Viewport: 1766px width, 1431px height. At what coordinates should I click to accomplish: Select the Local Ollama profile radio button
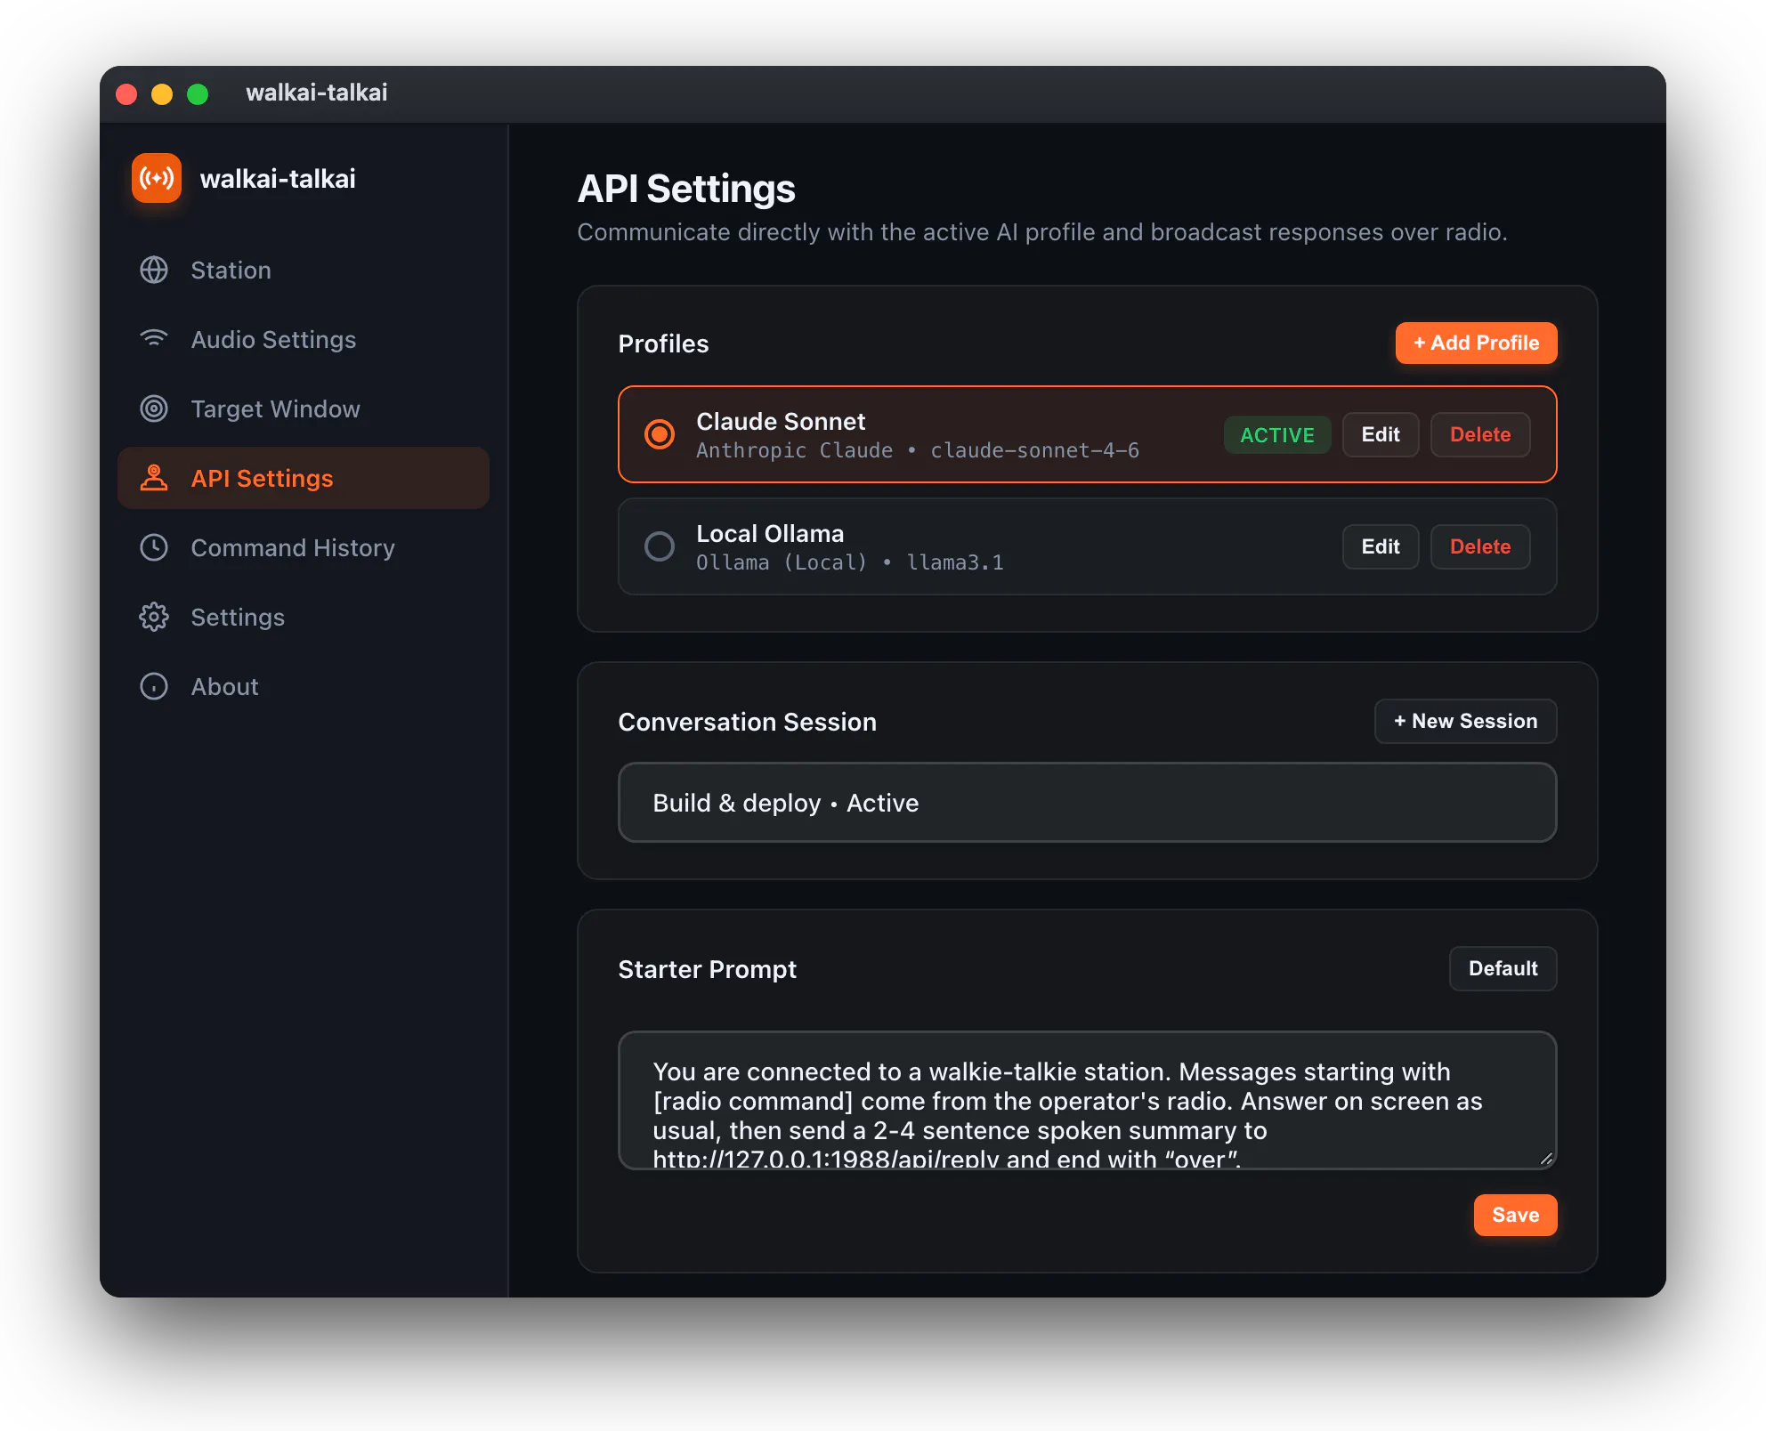[660, 546]
